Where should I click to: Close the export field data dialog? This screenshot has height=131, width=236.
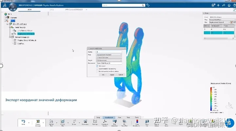[x=125, y=48]
